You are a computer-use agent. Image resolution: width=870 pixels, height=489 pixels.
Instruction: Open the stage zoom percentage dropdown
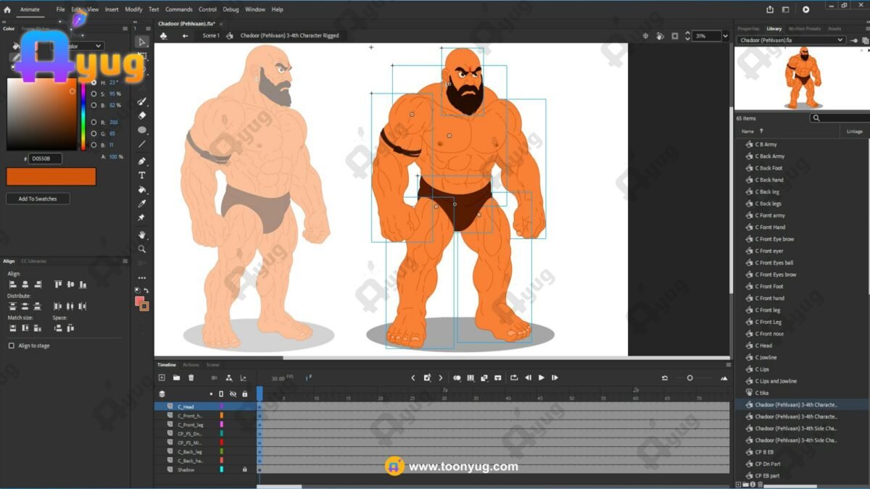[x=725, y=35]
